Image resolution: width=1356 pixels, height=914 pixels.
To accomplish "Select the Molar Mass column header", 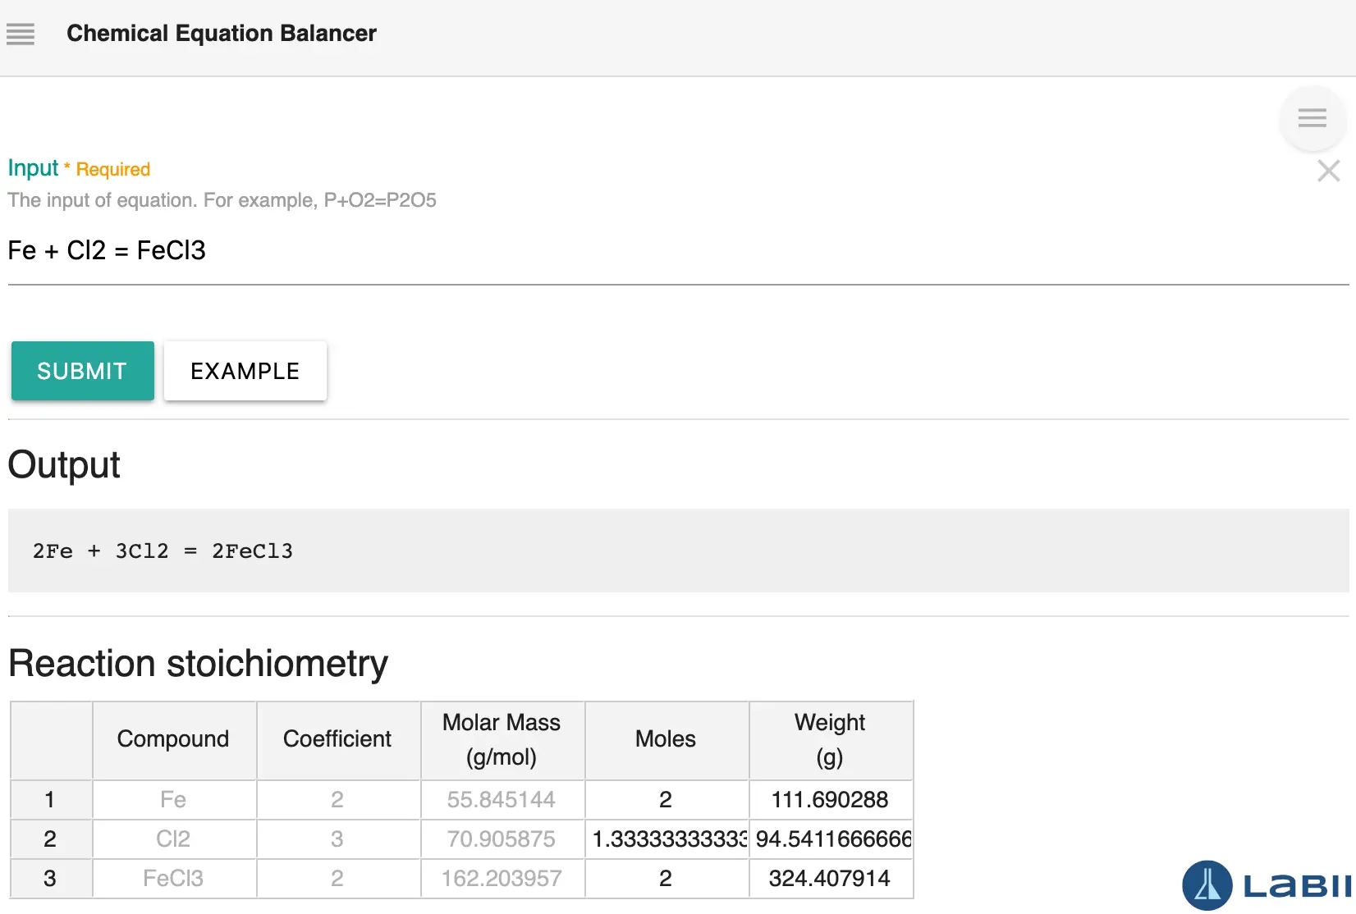I will click(x=502, y=739).
